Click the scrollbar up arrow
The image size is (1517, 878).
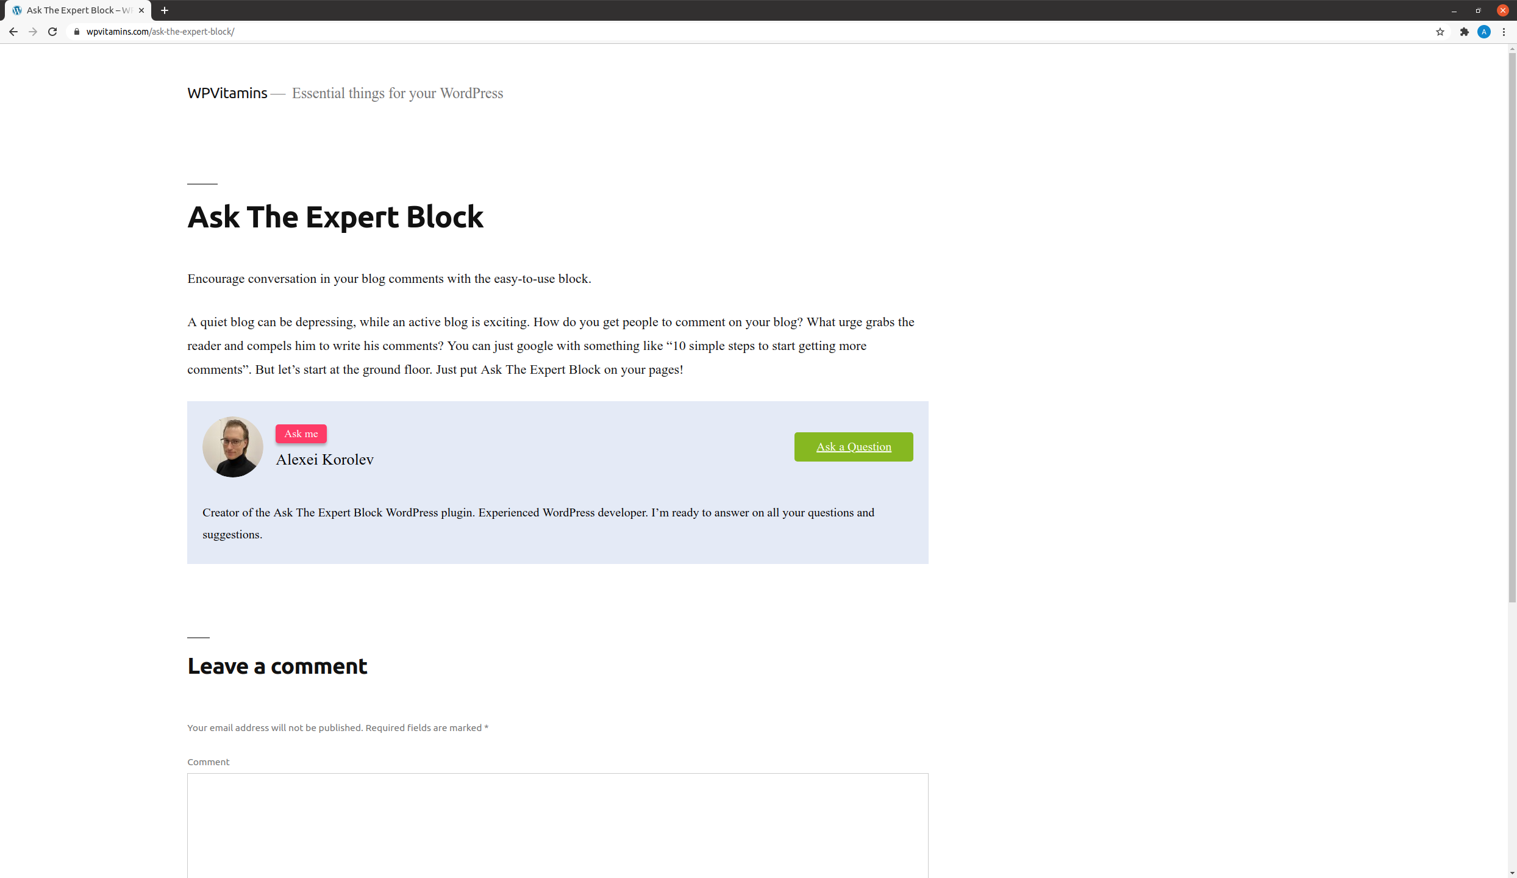coord(1512,49)
